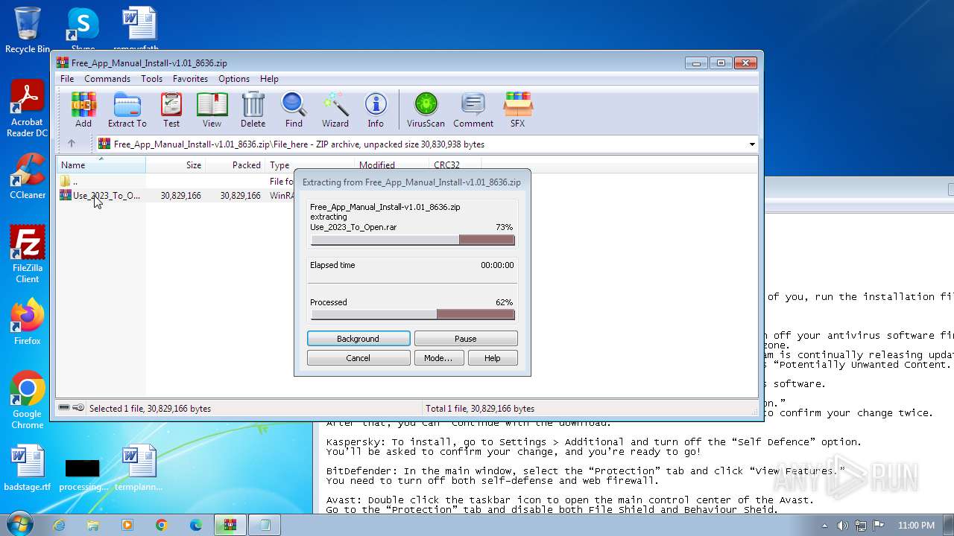This screenshot has height=536, width=954.
Task: Open Internet Explorer from taskbar
Action: 59,525
